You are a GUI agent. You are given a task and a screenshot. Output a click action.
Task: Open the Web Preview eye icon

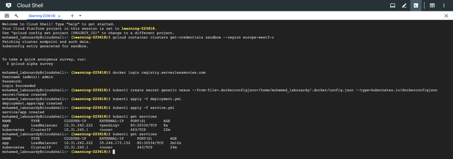[x=432, y=5]
